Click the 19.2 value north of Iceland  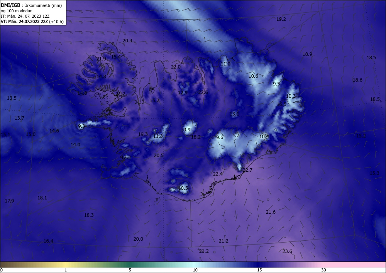click(x=281, y=19)
